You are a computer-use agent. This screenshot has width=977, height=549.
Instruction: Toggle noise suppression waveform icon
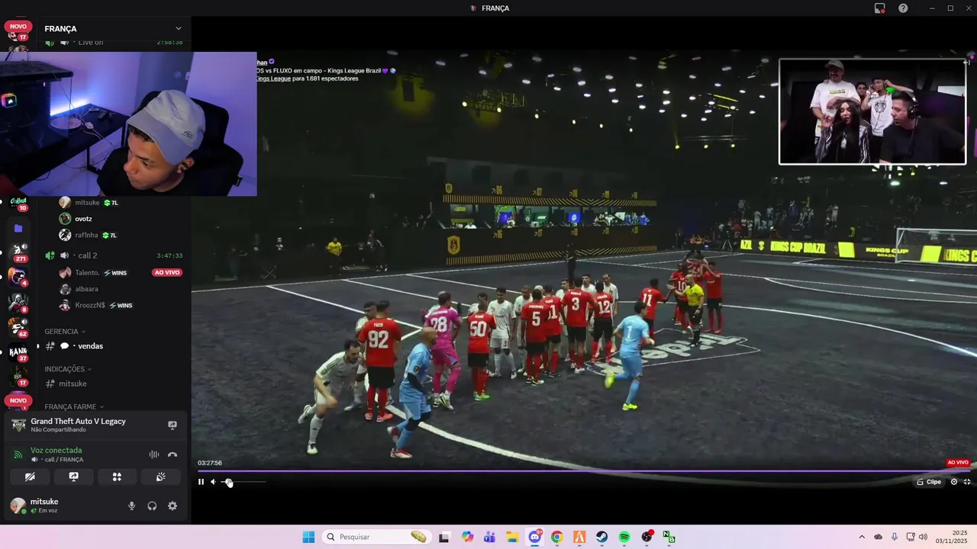click(154, 454)
